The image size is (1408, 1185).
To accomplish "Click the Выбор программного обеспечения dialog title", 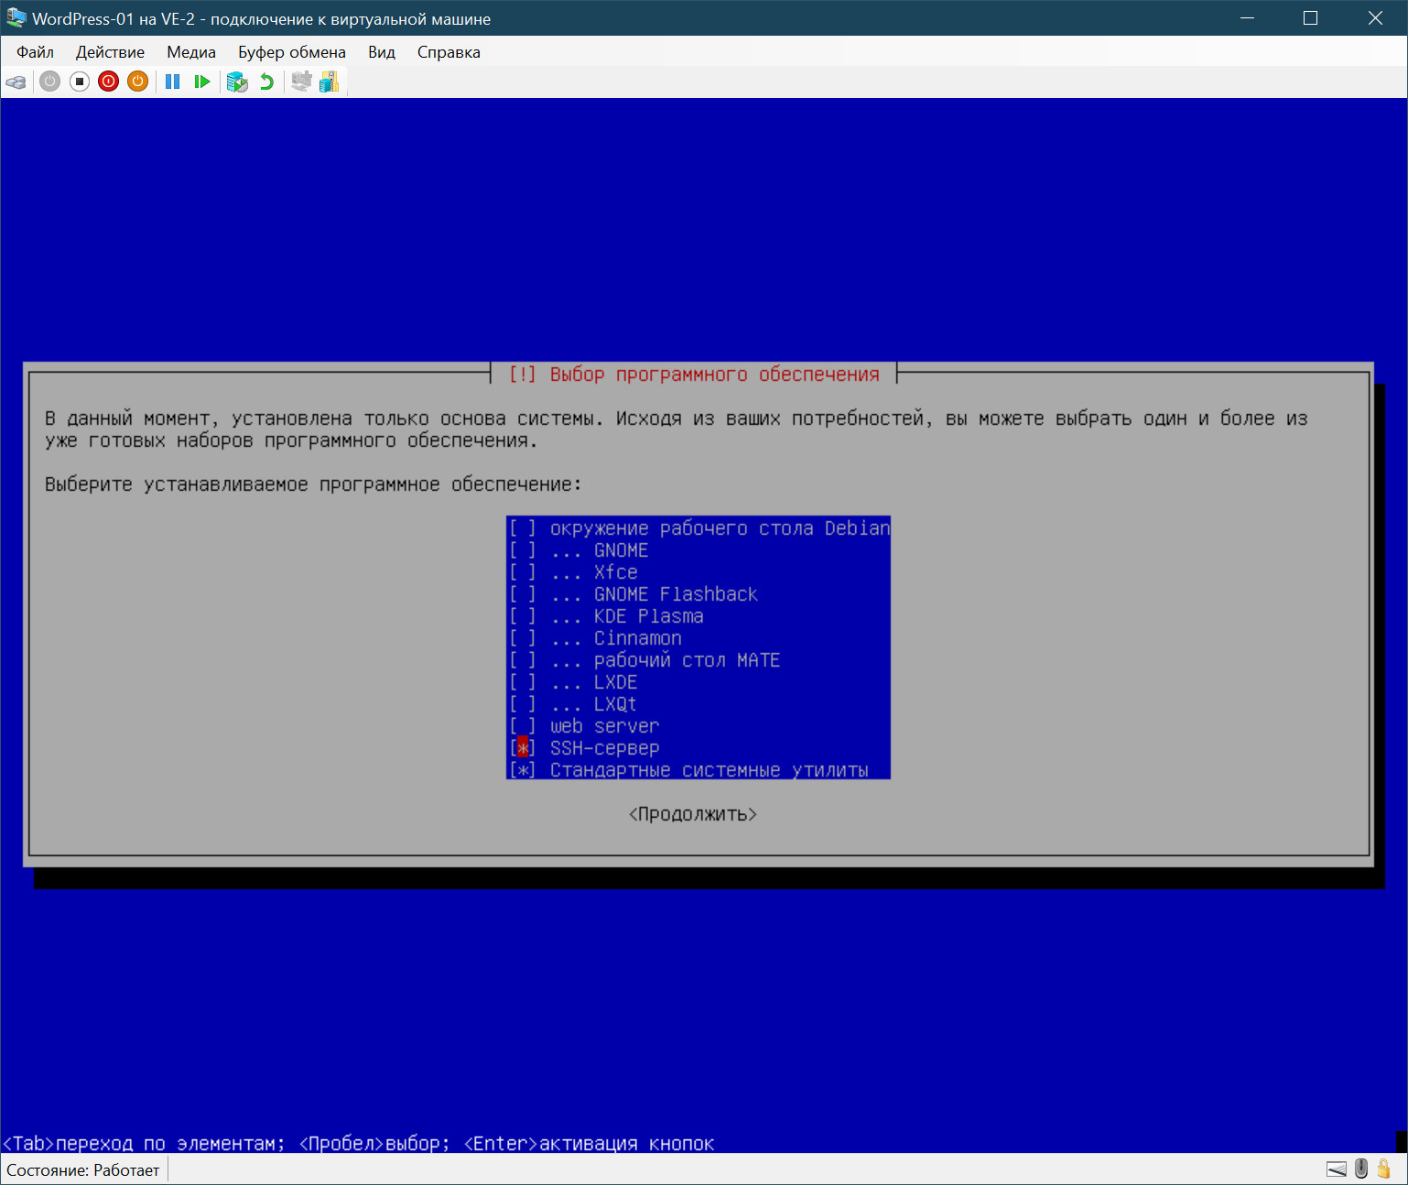I will point(693,375).
